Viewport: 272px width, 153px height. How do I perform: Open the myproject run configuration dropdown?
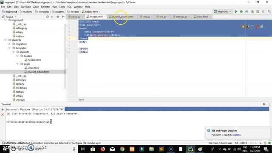pos(223,11)
